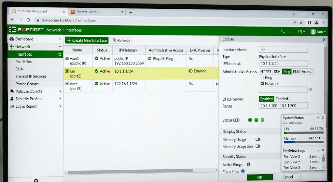The image size is (333, 182).
Task: Expand Log & Report chevron
Action: (60, 106)
